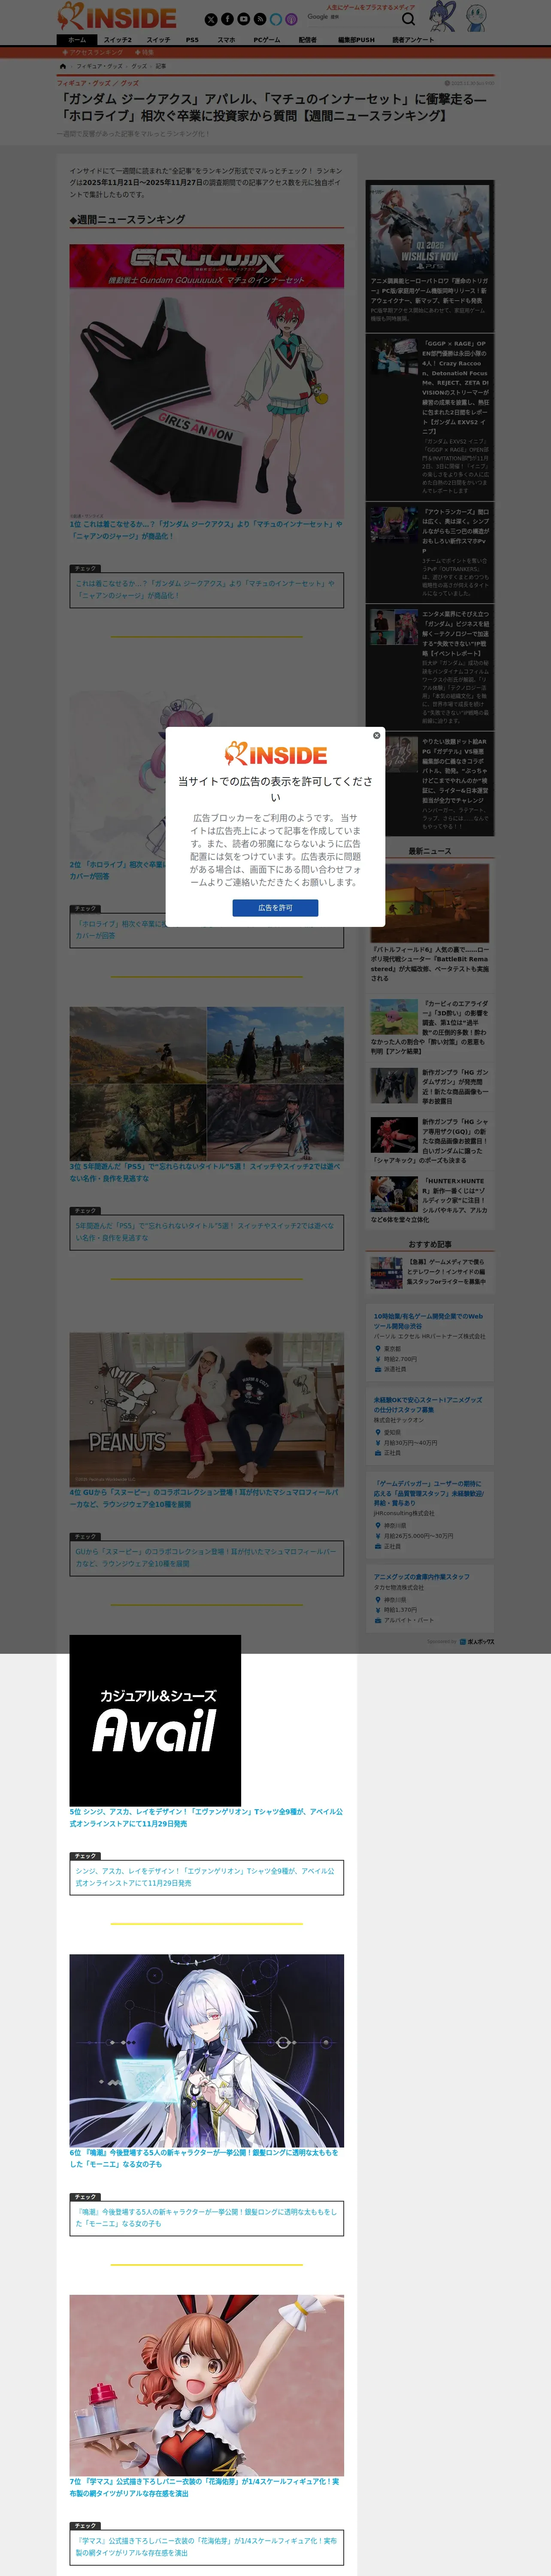Open the 鳴潮 white-haired character thumbnail
This screenshot has height=2576, width=551.
[x=206, y=2051]
